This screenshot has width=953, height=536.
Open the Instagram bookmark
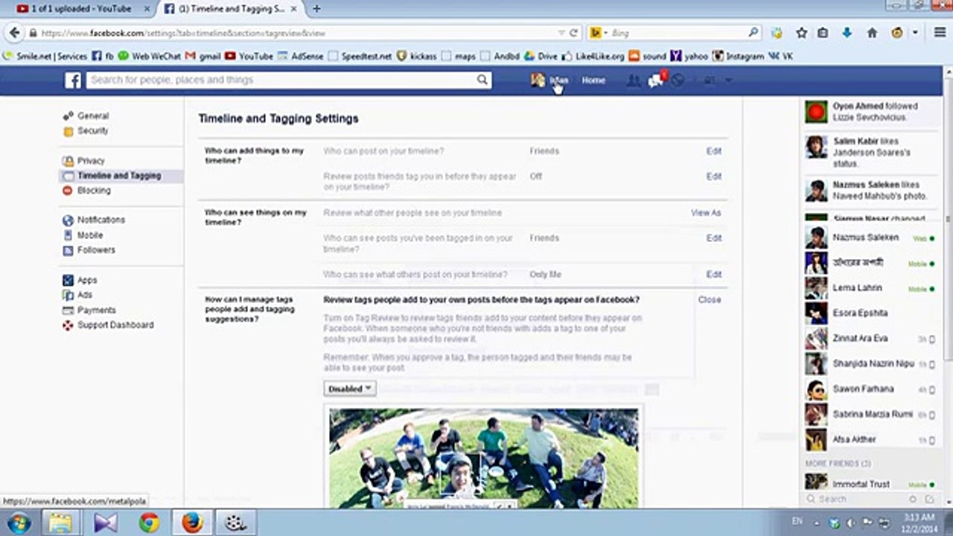pyautogui.click(x=738, y=56)
